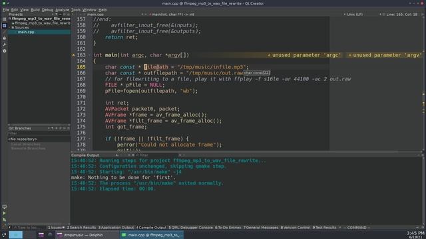Click the Start Debugging run icon
This screenshot has width=426, height=239.
(5, 220)
